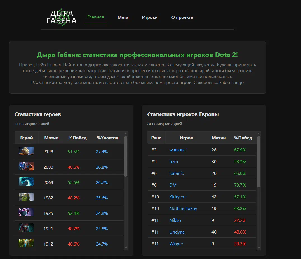Click the 55.6% win rate value
This screenshot has width=301, height=259.
point(74,182)
